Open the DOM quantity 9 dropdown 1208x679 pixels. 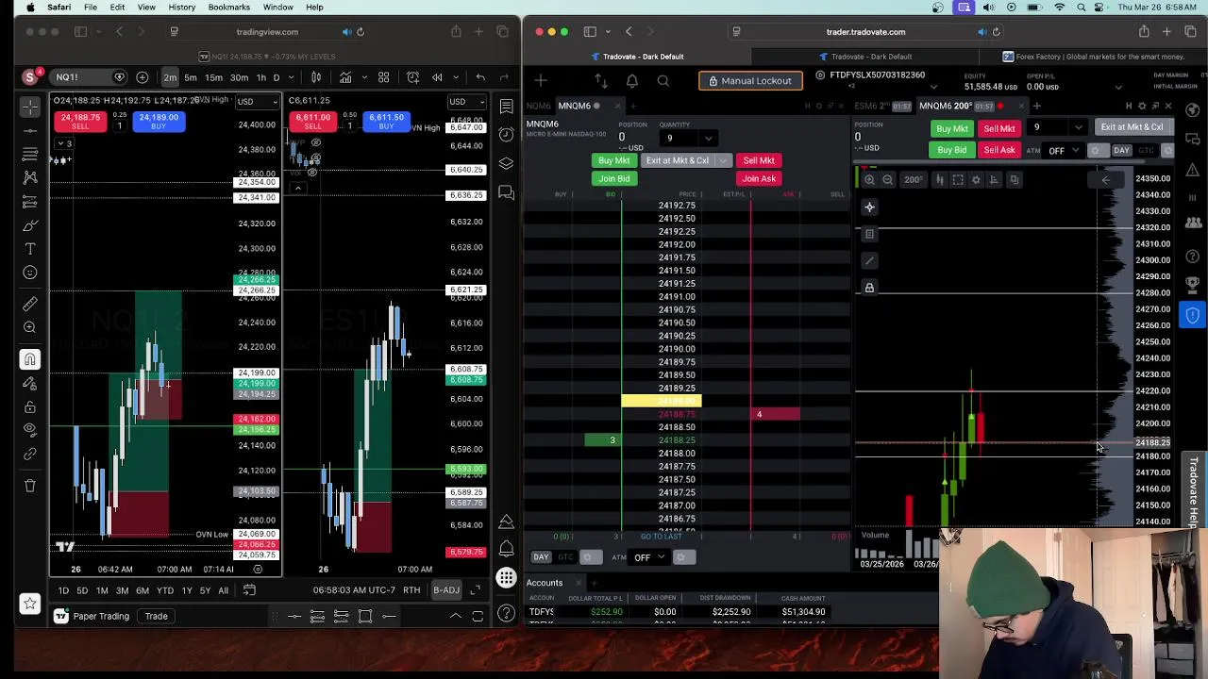coord(708,139)
